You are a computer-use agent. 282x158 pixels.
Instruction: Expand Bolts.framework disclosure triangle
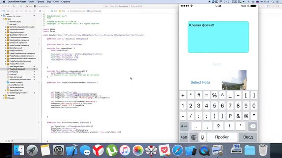click(x=6, y=48)
